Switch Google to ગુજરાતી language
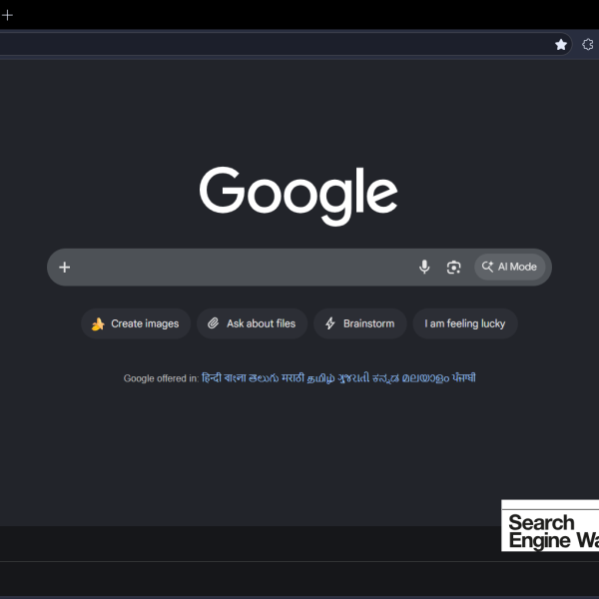This screenshot has width=599, height=599. pos(353,378)
